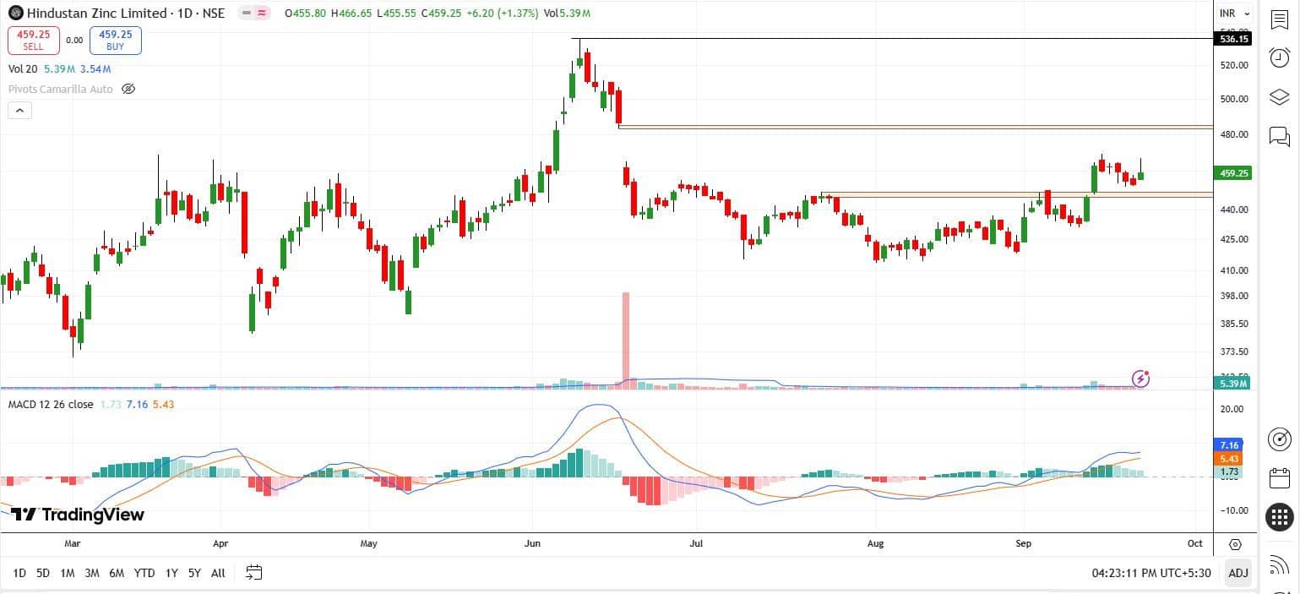Open the Calendar icon in sidebar
The height and width of the screenshot is (594, 1300).
[1279, 477]
